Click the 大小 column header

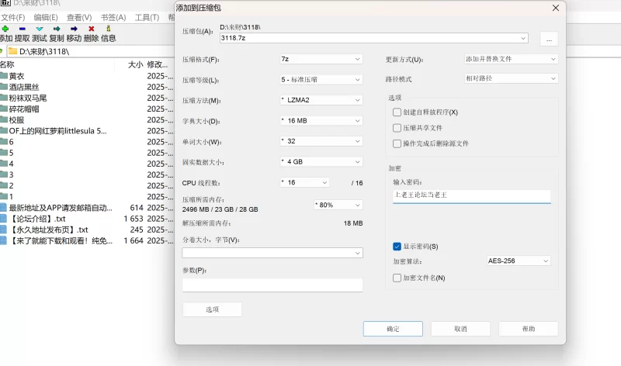click(x=135, y=64)
